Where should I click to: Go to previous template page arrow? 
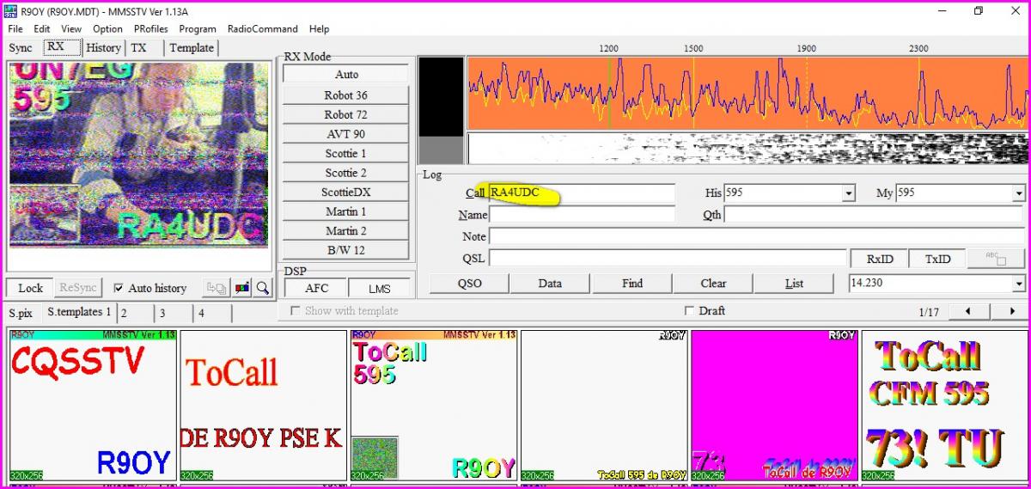(969, 311)
